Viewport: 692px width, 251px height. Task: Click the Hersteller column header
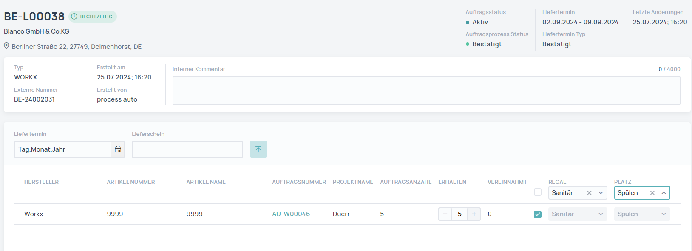(41, 182)
